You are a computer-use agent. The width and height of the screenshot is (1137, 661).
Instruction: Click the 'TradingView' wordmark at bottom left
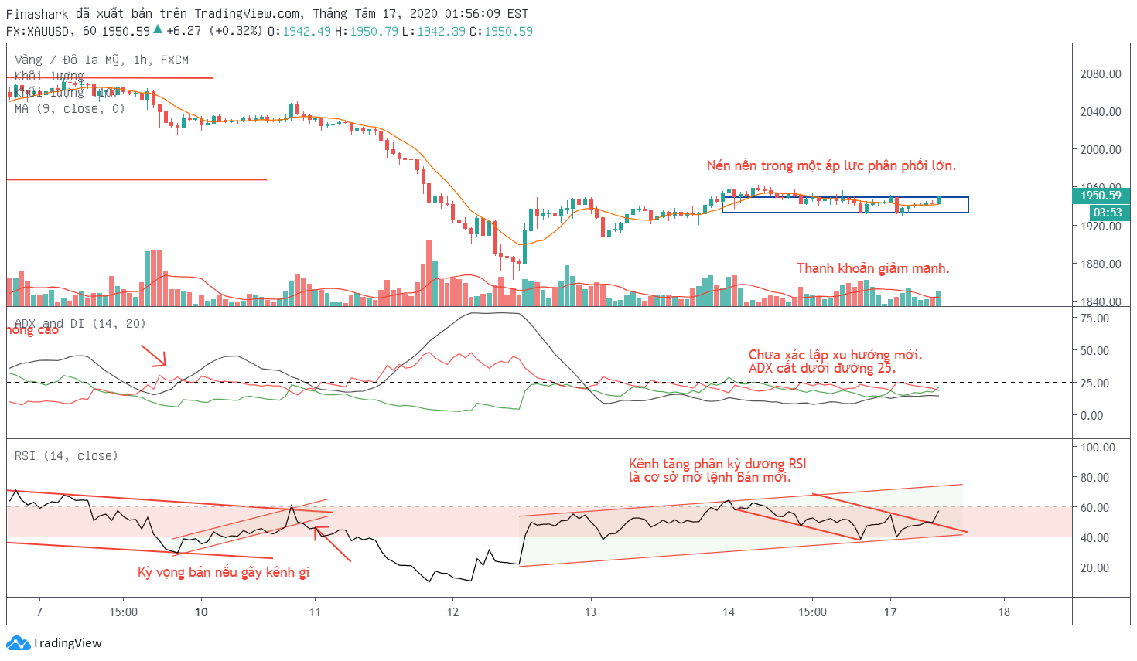click(x=67, y=642)
